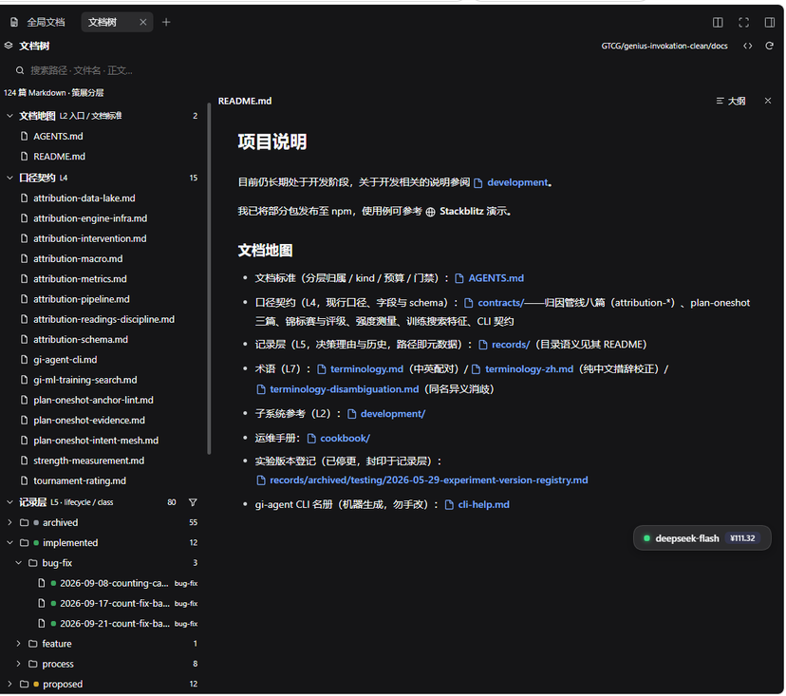Expand the proposed folder
Image resolution: width=786 pixels, height=696 pixels.
[x=9, y=684]
